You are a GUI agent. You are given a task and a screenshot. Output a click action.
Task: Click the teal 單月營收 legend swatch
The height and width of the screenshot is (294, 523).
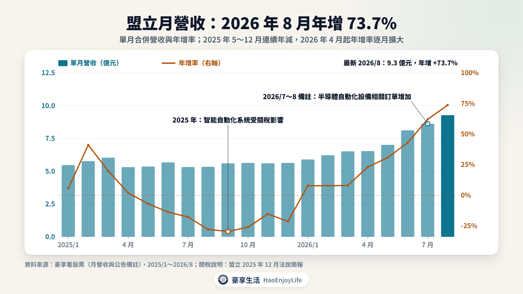click(63, 63)
